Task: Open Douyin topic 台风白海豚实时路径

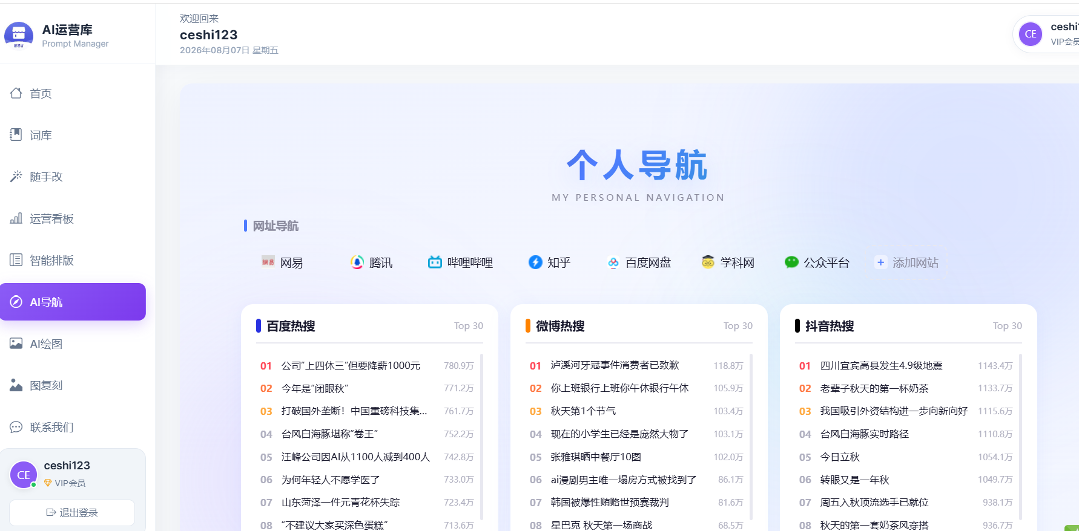Action: [864, 434]
